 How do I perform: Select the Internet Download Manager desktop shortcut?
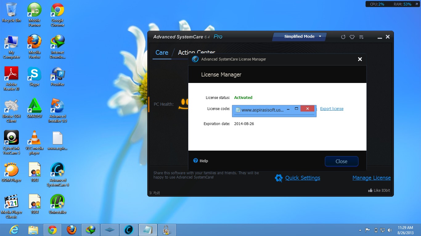click(x=57, y=47)
